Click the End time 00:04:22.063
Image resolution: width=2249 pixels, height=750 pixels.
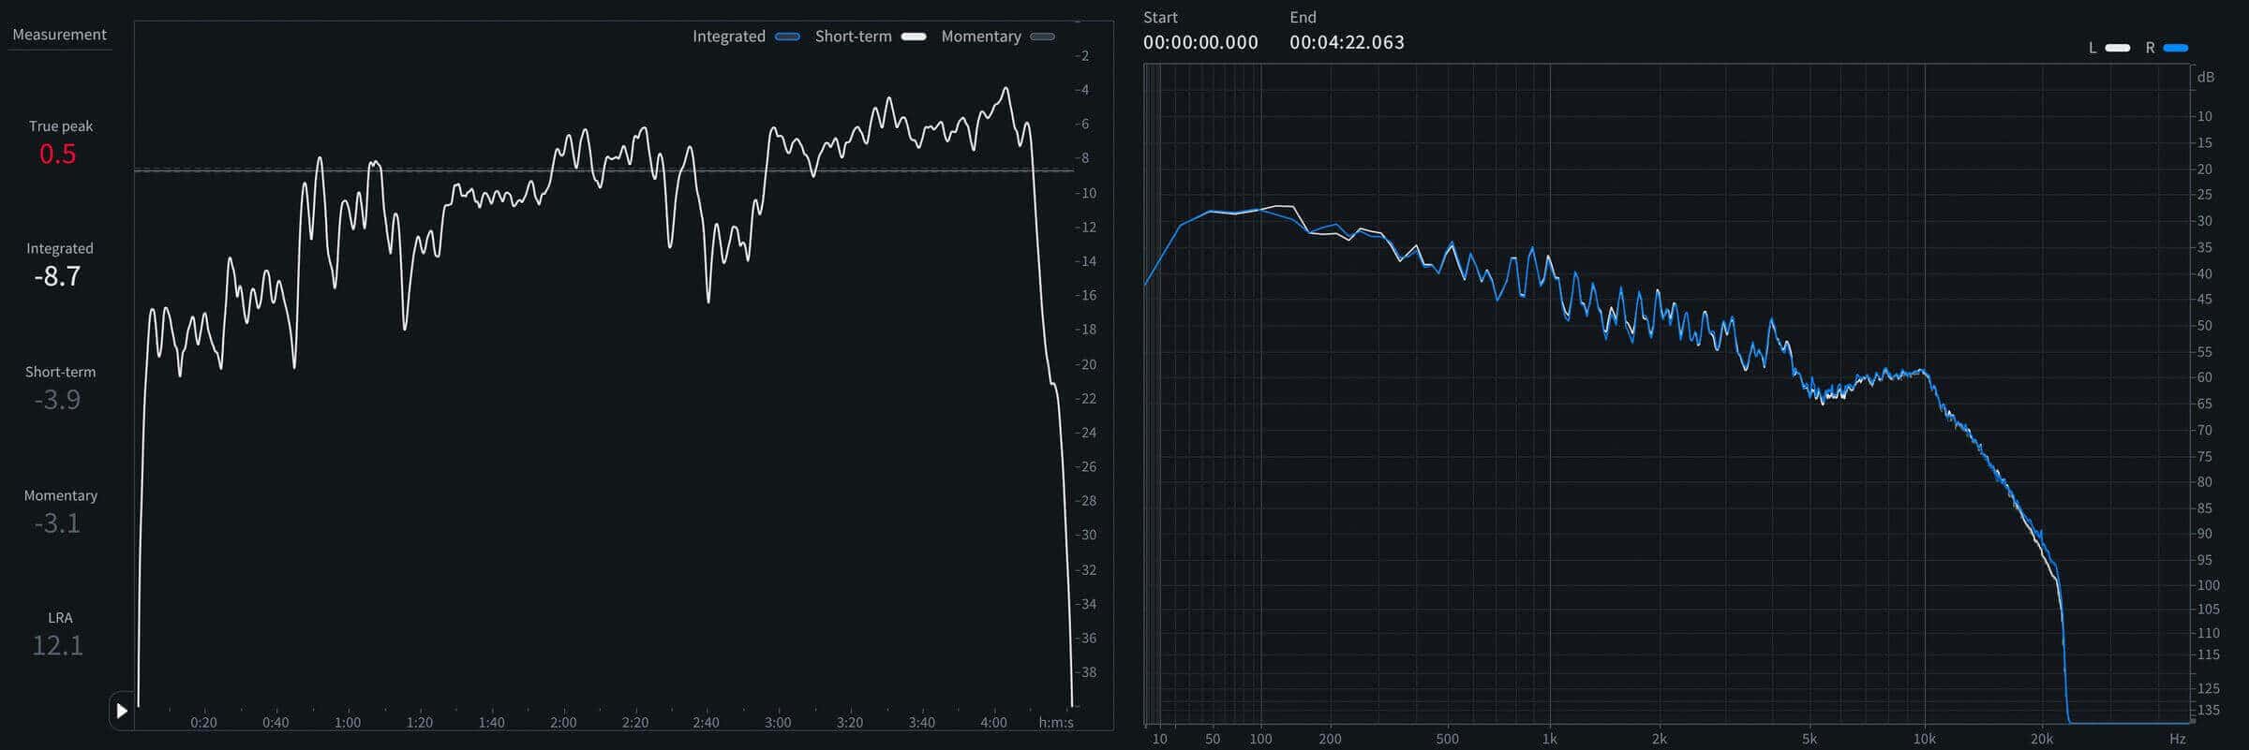(x=1347, y=42)
